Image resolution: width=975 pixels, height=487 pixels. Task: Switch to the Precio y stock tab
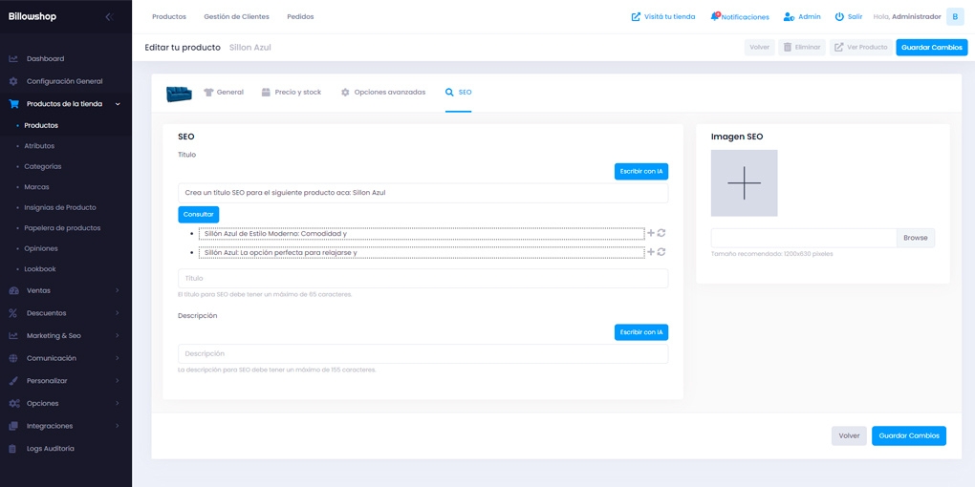click(x=291, y=92)
